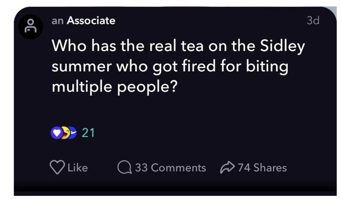Tap the 74 Shares label
This screenshot has width=342, height=199.
[262, 168]
